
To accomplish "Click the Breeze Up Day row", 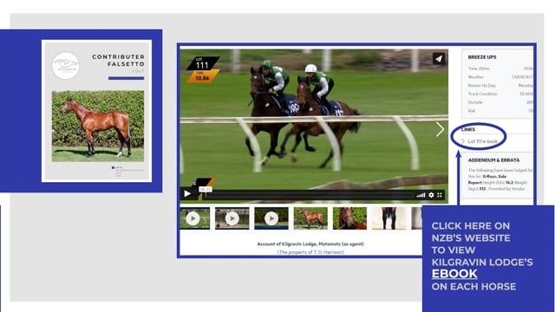I will click(500, 85).
